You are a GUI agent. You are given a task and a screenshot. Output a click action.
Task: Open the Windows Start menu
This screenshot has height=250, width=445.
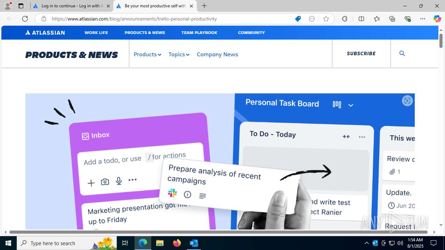coord(8,243)
